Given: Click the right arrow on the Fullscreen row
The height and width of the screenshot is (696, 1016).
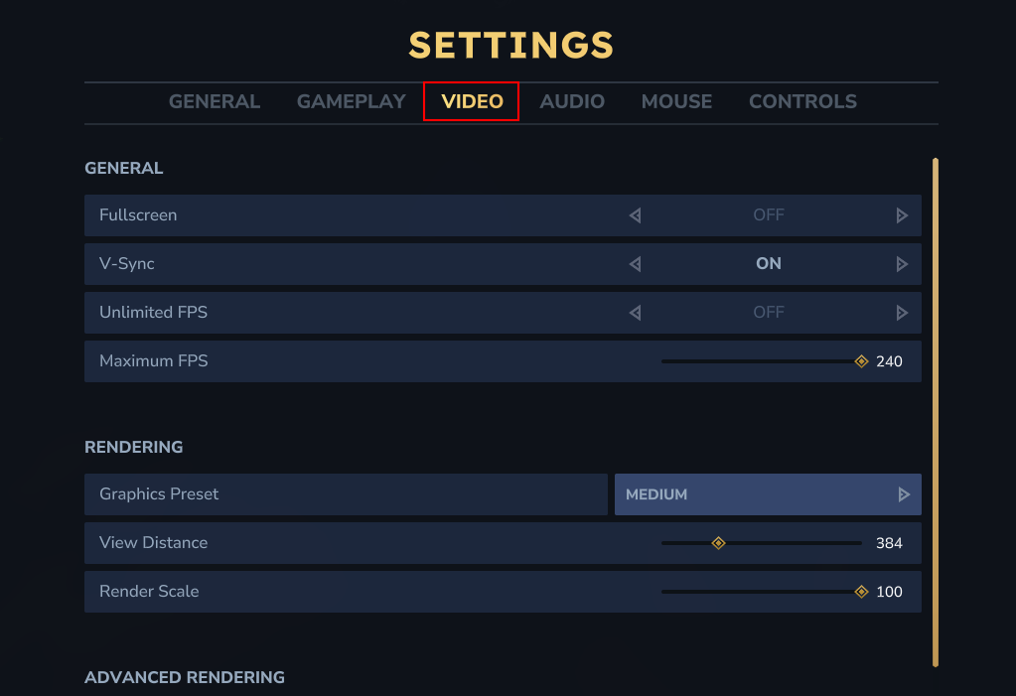Looking at the screenshot, I should [902, 215].
